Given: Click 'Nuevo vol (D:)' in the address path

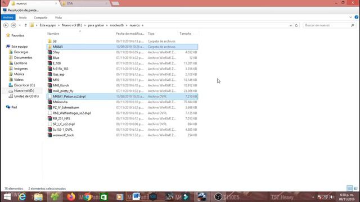Looking at the screenshot, I should [x=72, y=25].
